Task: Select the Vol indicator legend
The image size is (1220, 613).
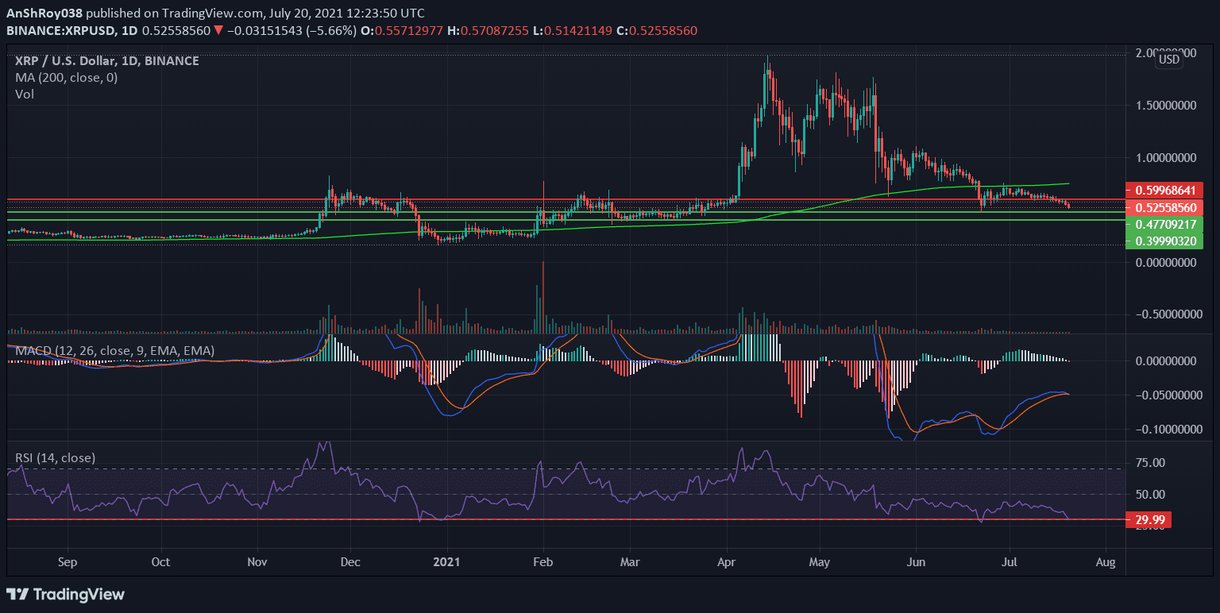Action: [25, 94]
